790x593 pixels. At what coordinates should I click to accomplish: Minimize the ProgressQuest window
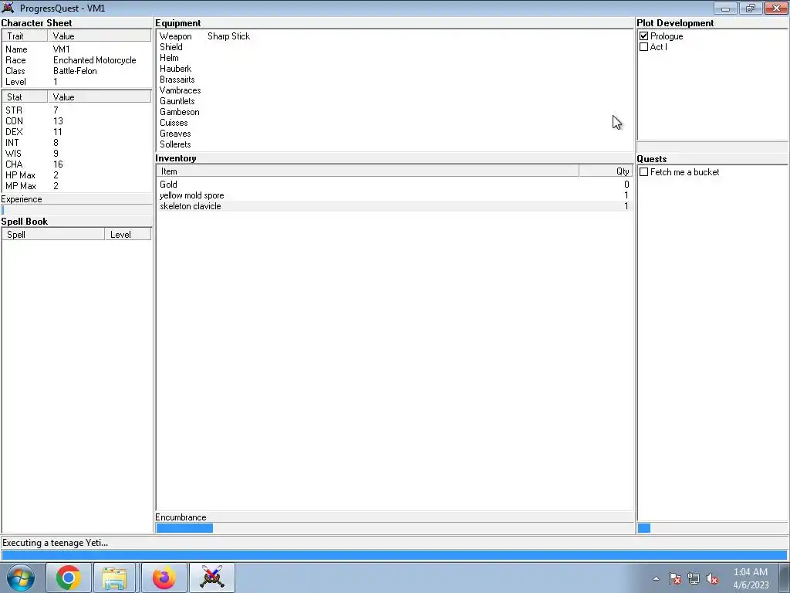tap(725, 8)
